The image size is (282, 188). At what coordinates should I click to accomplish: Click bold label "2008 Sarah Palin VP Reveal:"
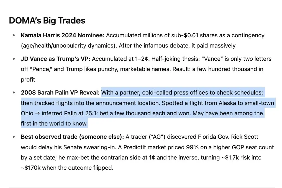tap(60, 93)
